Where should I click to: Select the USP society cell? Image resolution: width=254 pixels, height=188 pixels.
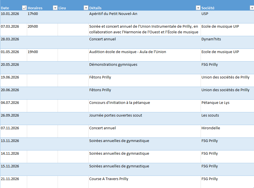tap(205, 14)
